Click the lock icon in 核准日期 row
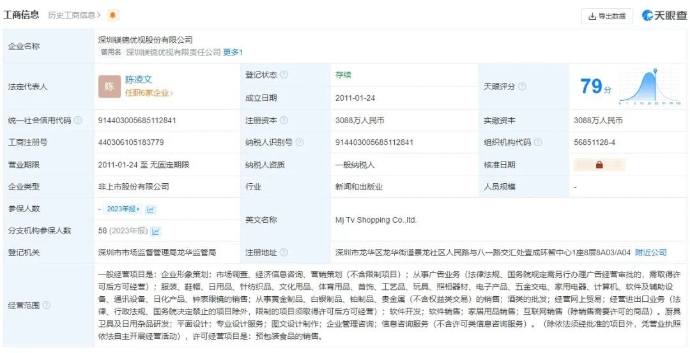This screenshot has width=690, height=353. [599, 165]
